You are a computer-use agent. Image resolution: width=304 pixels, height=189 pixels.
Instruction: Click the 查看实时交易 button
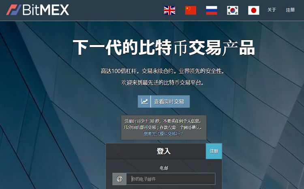164,102
